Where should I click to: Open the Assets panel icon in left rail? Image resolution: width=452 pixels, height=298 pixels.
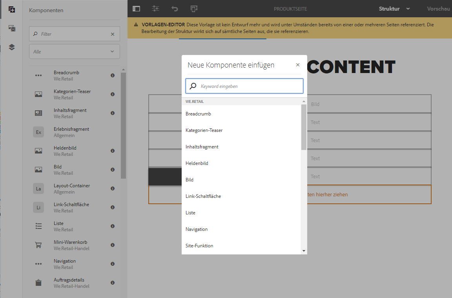(x=12, y=28)
